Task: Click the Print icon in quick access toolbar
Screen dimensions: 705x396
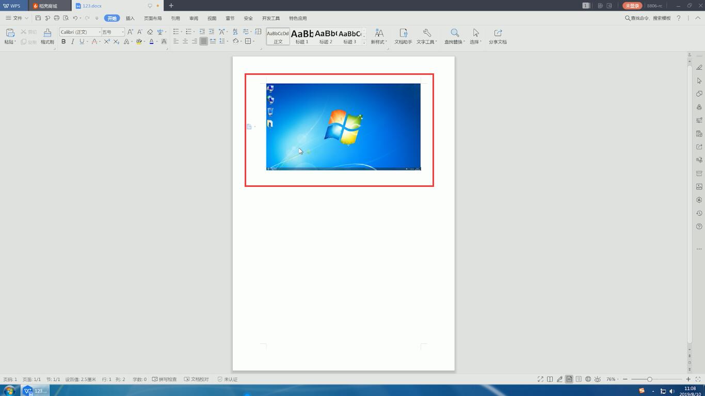Action: coord(56,18)
